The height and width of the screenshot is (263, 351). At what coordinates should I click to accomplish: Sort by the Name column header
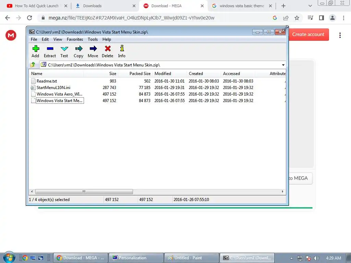tap(56, 74)
